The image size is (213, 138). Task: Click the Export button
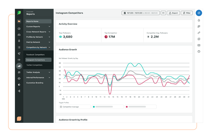click(x=173, y=13)
